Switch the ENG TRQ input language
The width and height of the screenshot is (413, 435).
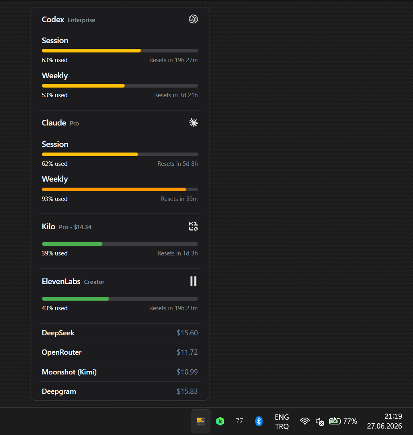(x=282, y=422)
